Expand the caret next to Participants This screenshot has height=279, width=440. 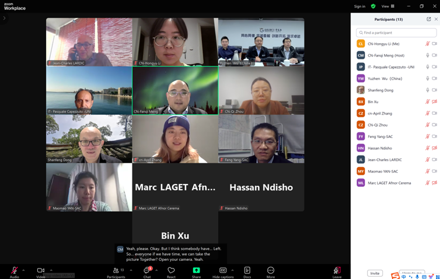[131, 270]
